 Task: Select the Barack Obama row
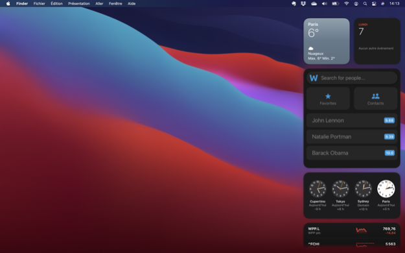[352, 153]
